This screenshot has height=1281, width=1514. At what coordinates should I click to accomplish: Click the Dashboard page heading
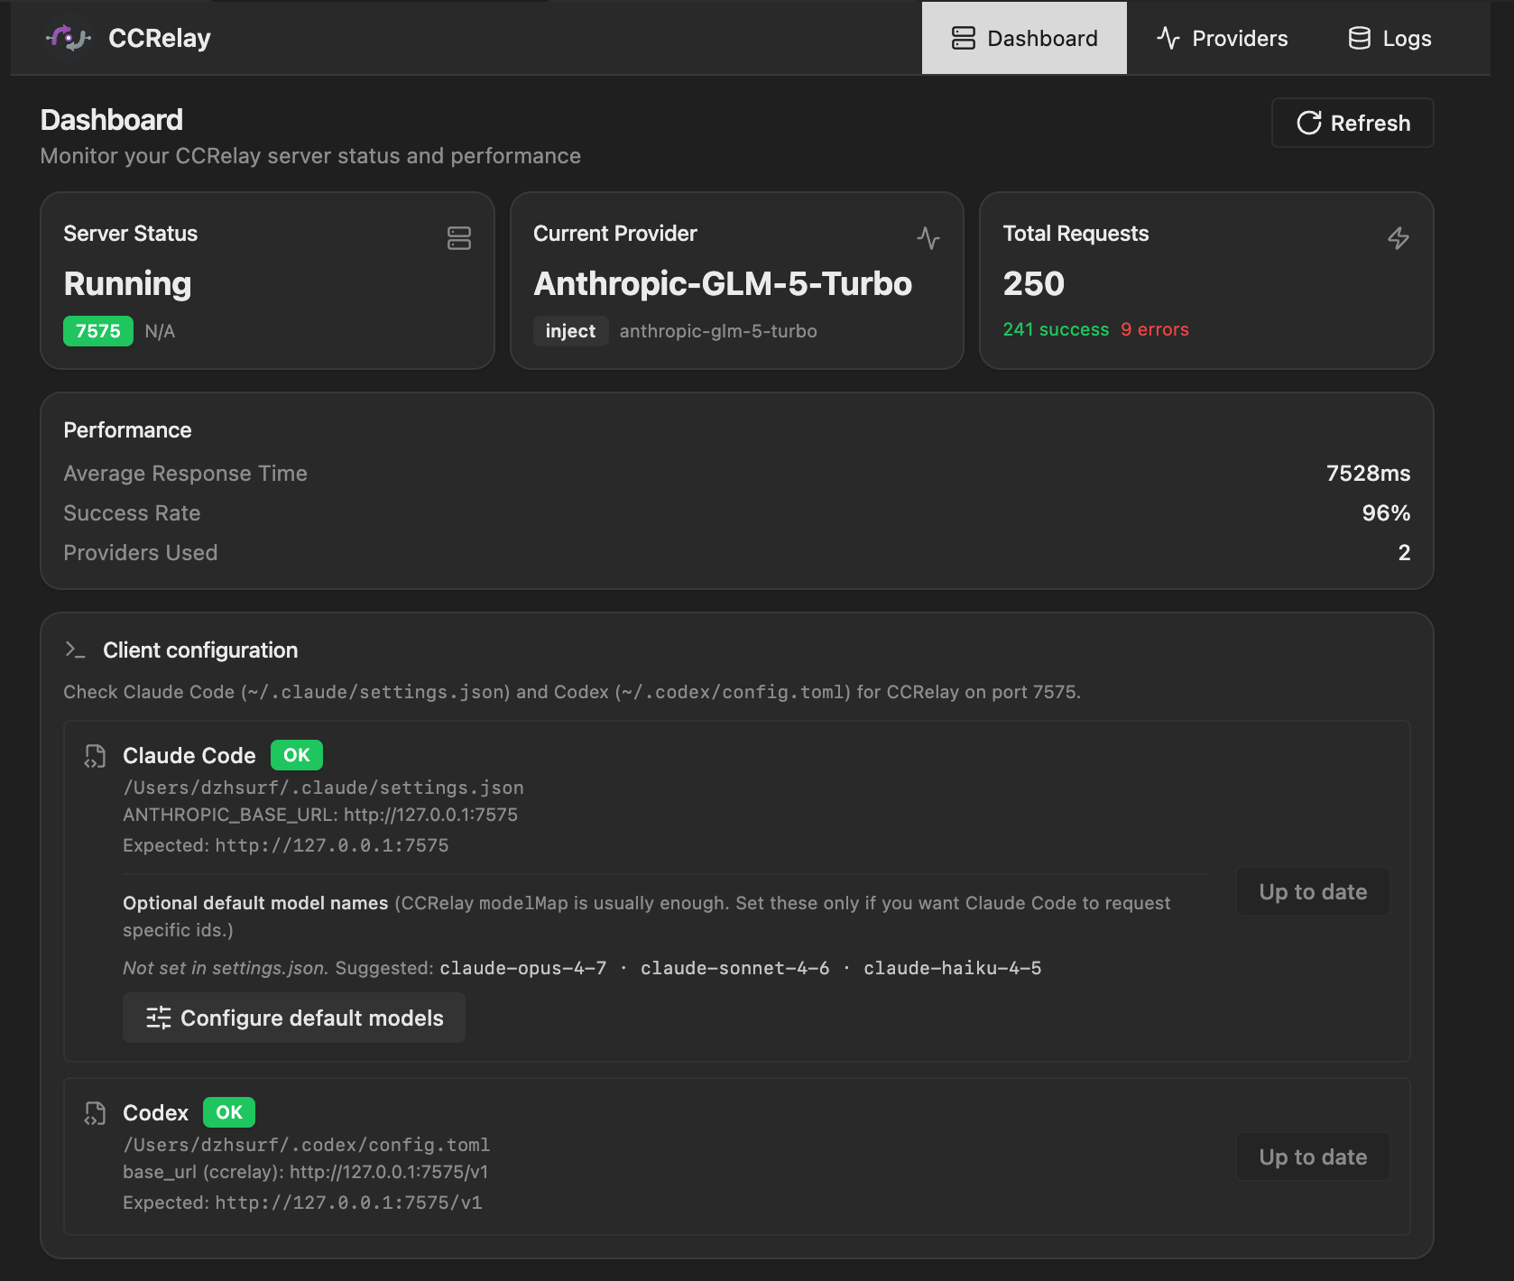pos(112,120)
